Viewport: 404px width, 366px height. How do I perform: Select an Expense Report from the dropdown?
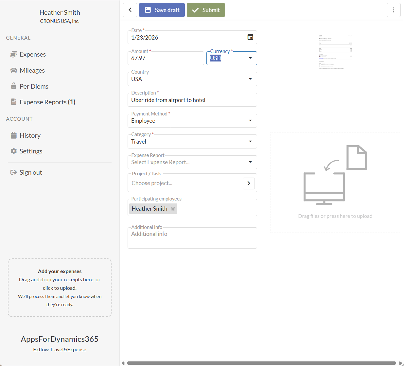click(x=192, y=162)
